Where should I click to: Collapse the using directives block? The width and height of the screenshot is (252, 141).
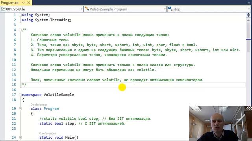click(x=20, y=15)
